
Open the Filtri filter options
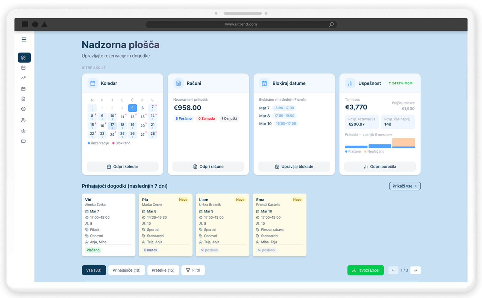point(193,270)
